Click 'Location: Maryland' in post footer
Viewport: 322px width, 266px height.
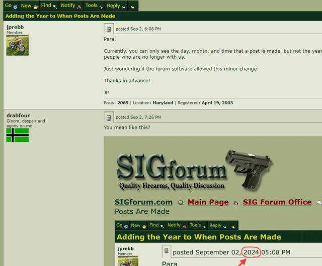[x=153, y=103]
